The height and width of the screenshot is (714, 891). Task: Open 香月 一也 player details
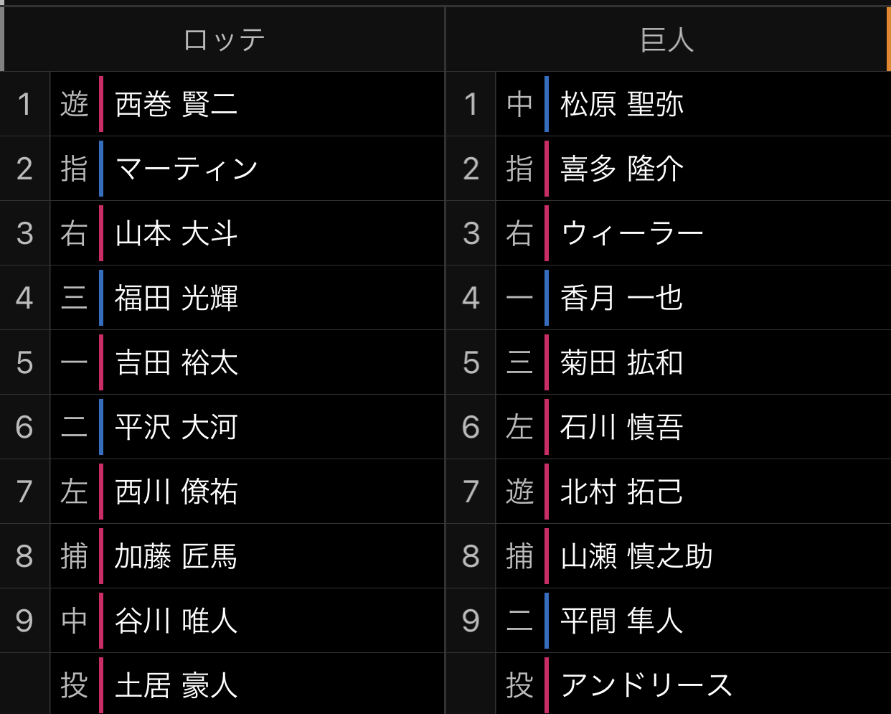pyautogui.click(x=621, y=298)
